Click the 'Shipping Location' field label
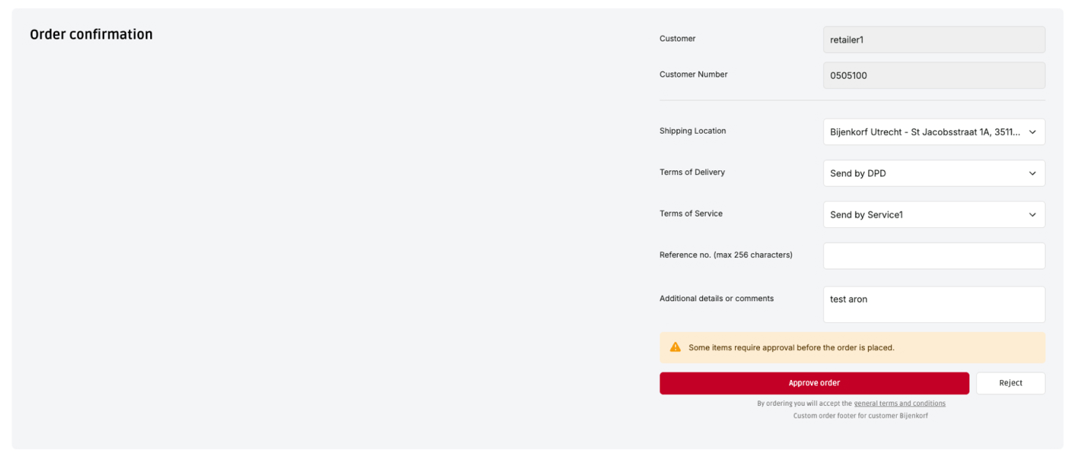This screenshot has height=458, width=1072. point(692,131)
